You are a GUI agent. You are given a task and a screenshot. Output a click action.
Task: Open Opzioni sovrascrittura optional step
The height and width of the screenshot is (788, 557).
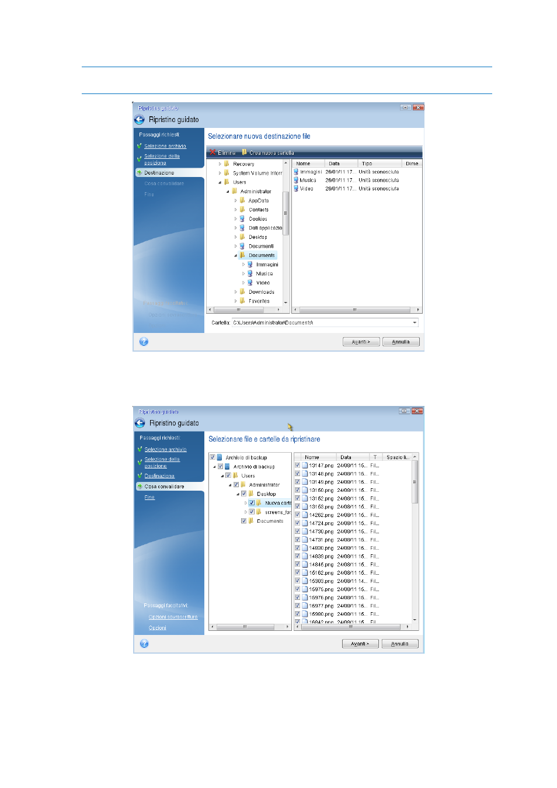173,617
